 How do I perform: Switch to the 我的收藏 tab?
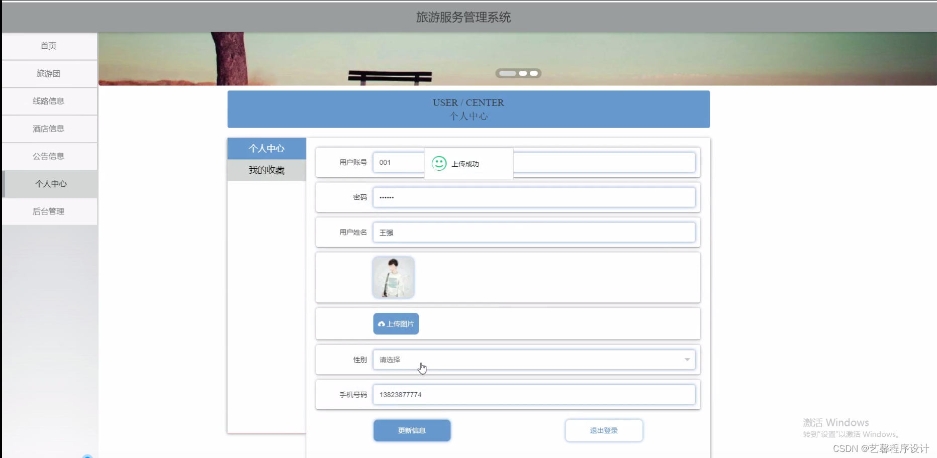(266, 170)
